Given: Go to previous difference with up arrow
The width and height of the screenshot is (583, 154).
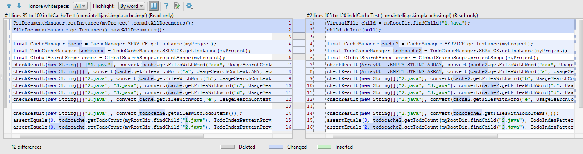Looking at the screenshot, I should tap(9, 6).
